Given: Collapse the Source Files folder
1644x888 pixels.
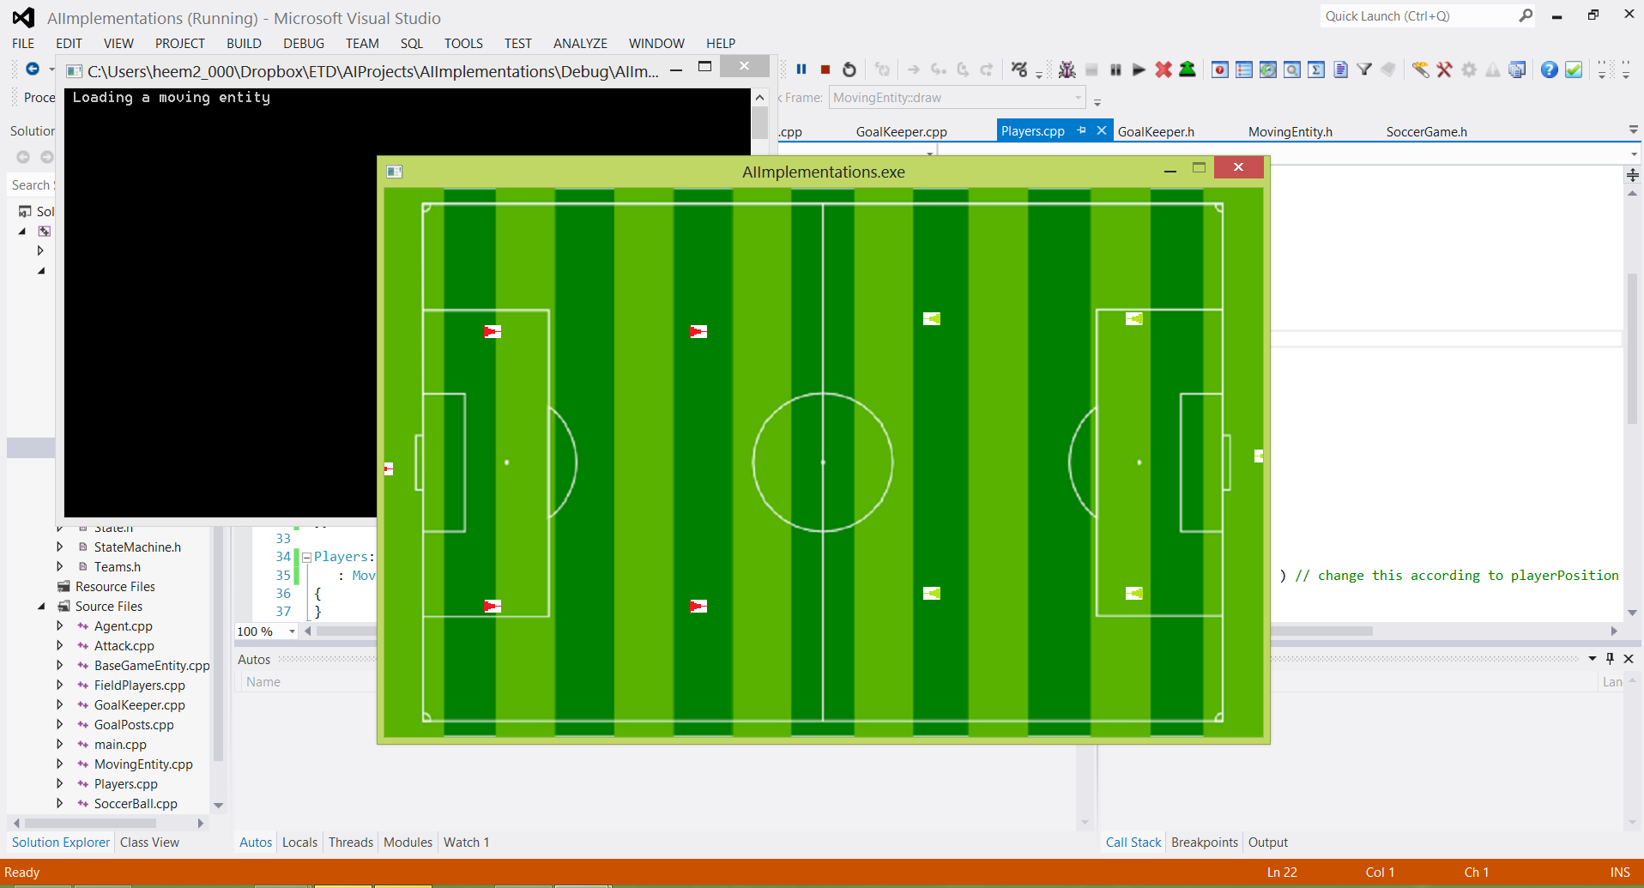Looking at the screenshot, I should pyautogui.click(x=41, y=607).
